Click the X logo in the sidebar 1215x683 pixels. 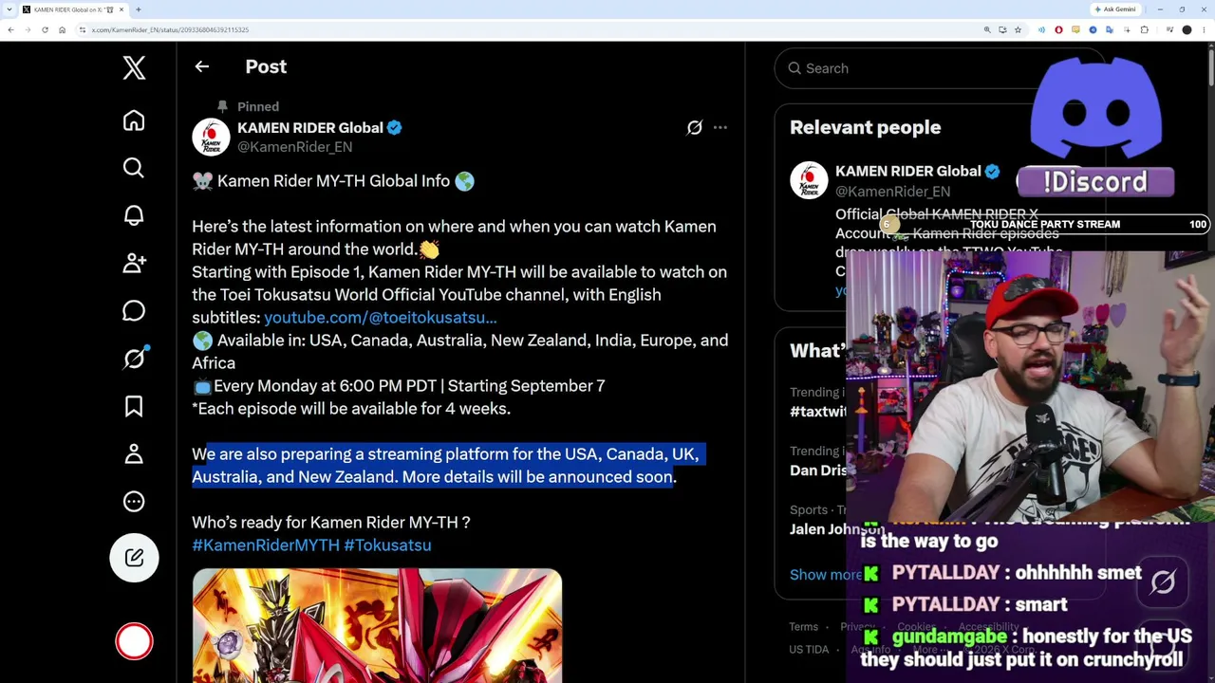pyautogui.click(x=134, y=67)
